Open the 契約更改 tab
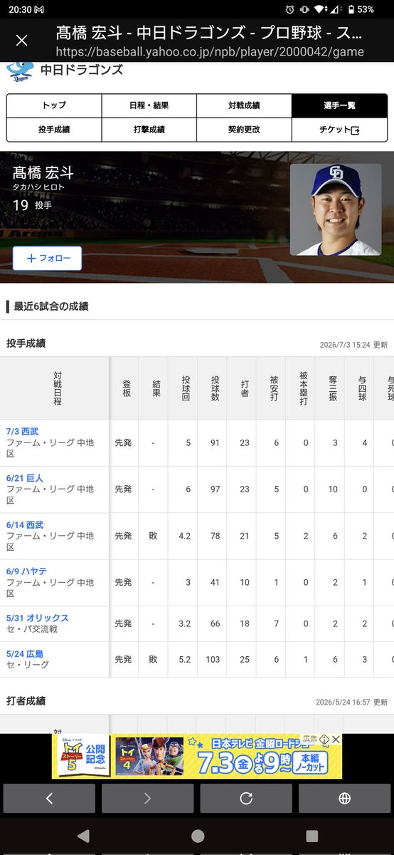Image resolution: width=394 pixels, height=855 pixels. [x=244, y=130]
